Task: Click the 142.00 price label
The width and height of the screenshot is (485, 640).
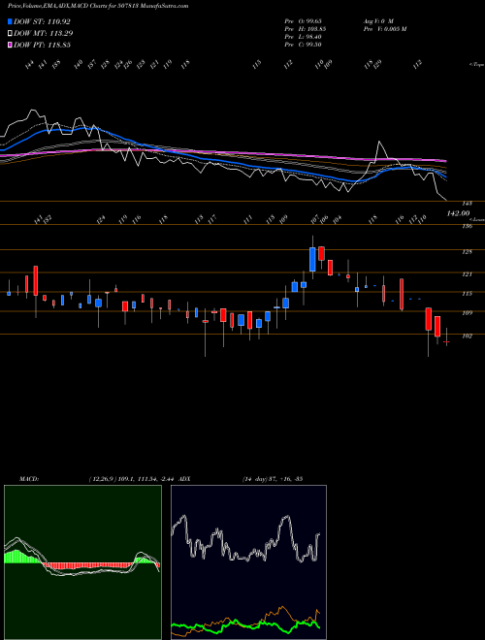Action: click(459, 213)
